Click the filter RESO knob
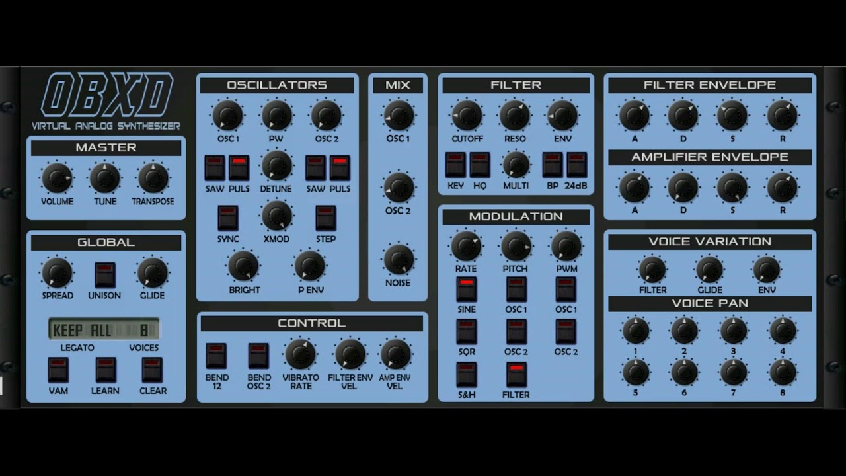The height and width of the screenshot is (476, 846). [515, 116]
